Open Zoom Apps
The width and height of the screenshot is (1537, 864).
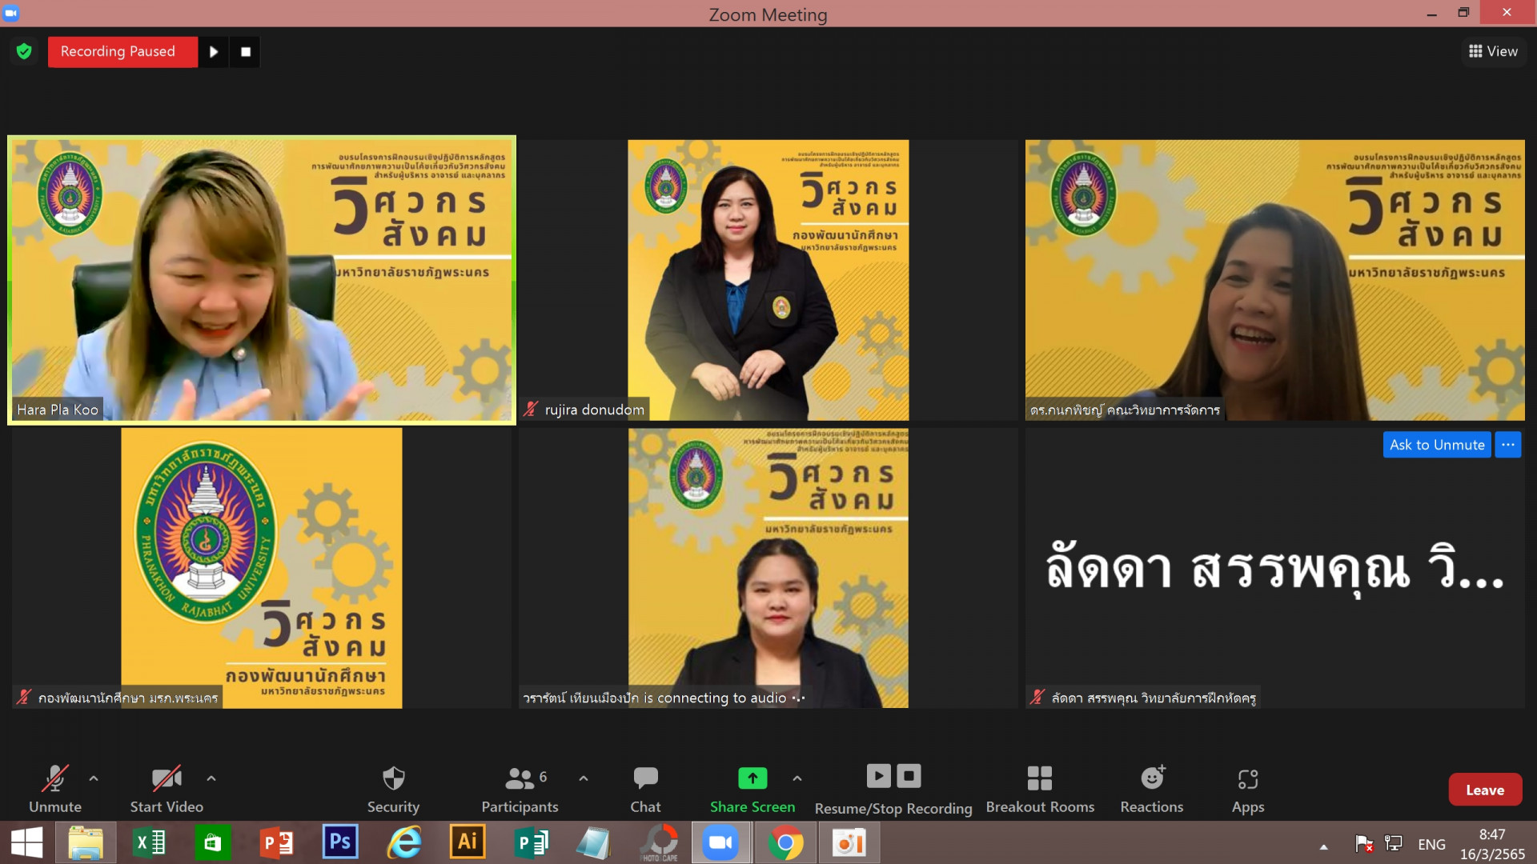[1248, 789]
